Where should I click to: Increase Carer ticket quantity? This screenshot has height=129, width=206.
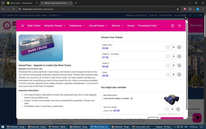[x=179, y=74]
